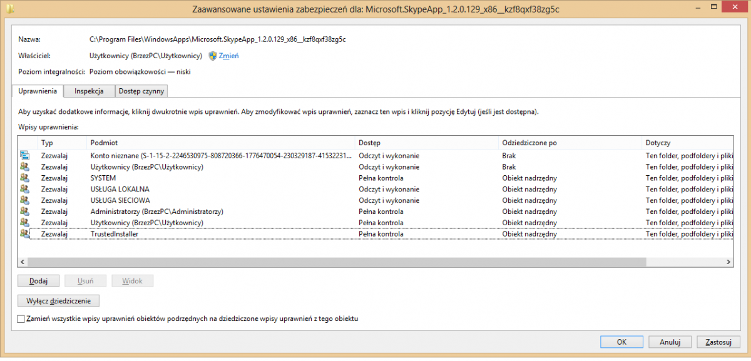Click the icon of the USŁUGA SIECIOWA entry
The width and height of the screenshot is (751, 361).
tap(24, 200)
